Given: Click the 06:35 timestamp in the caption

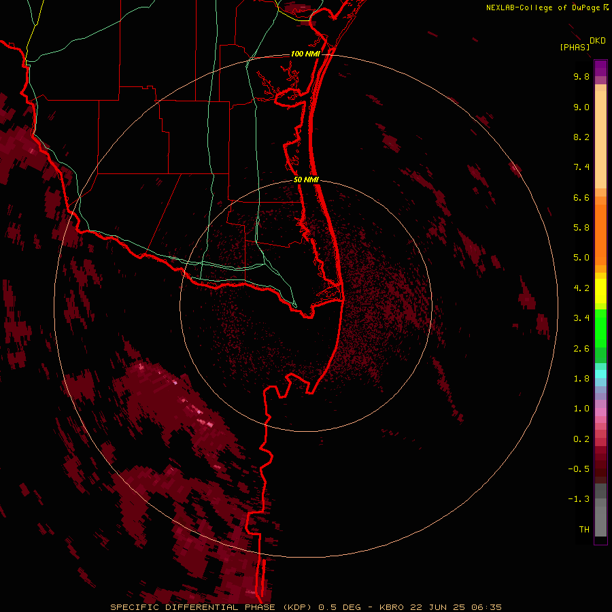Looking at the screenshot, I should pyautogui.click(x=487, y=607).
